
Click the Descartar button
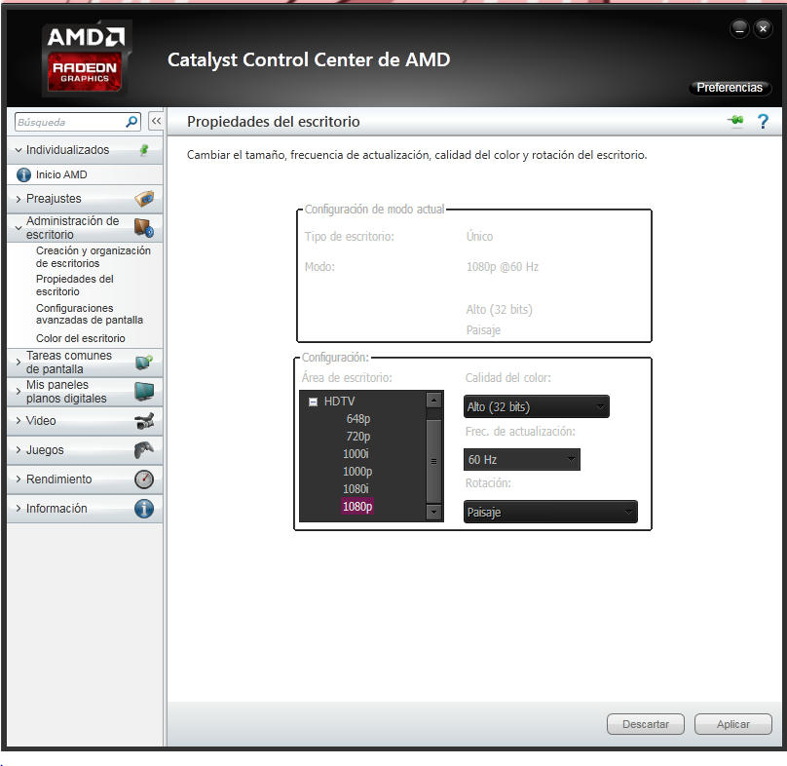point(646,724)
